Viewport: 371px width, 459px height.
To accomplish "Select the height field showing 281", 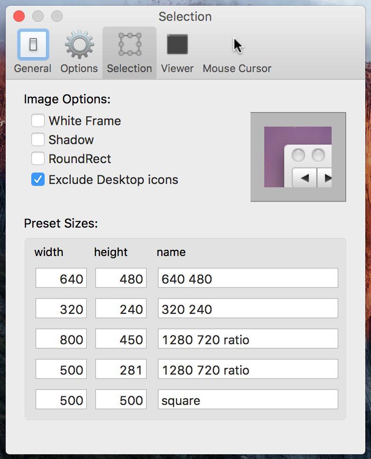I will click(x=121, y=369).
